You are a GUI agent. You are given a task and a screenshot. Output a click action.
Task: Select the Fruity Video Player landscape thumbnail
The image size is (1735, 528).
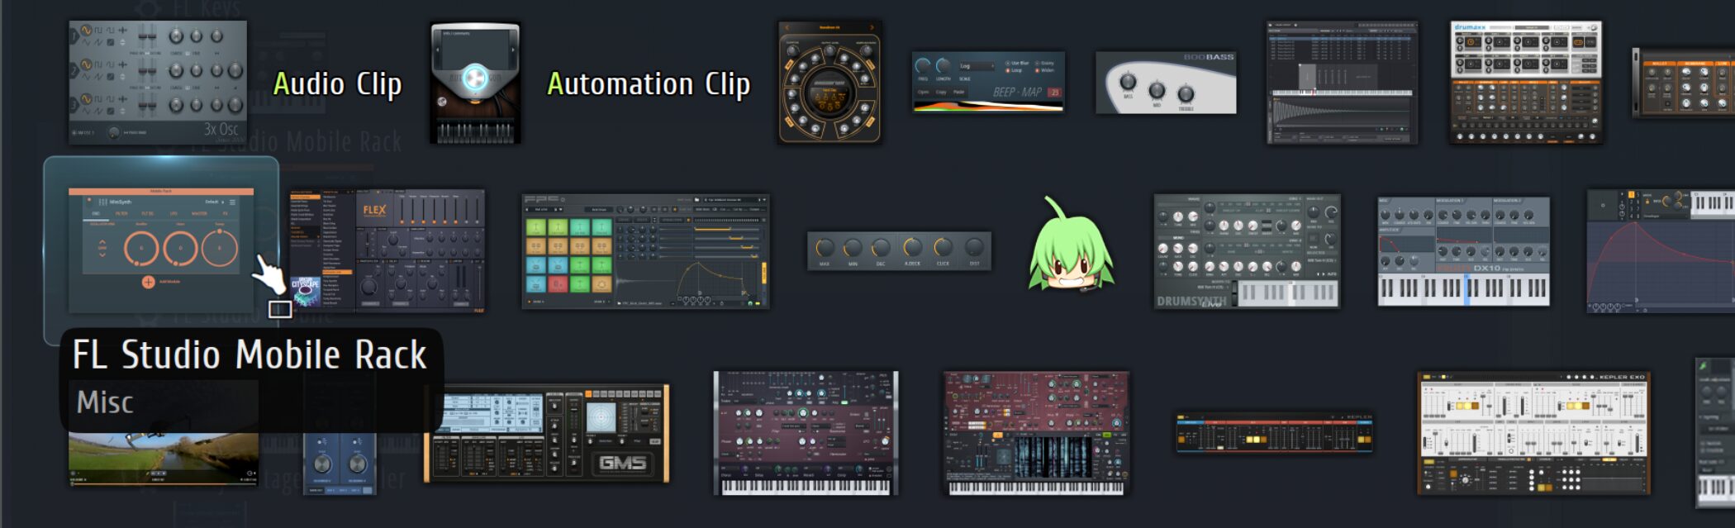point(164,459)
